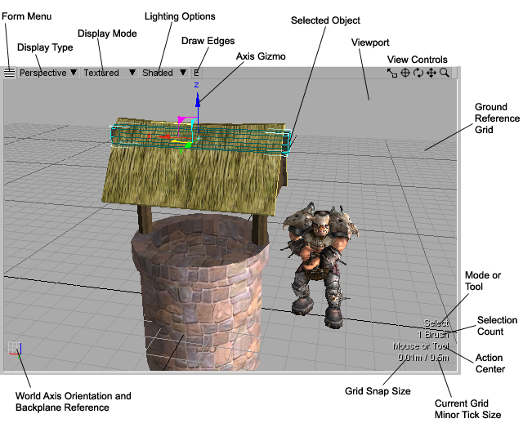Click the cyan wireframe selected cylinder object
523x441 pixels.
pos(200,140)
